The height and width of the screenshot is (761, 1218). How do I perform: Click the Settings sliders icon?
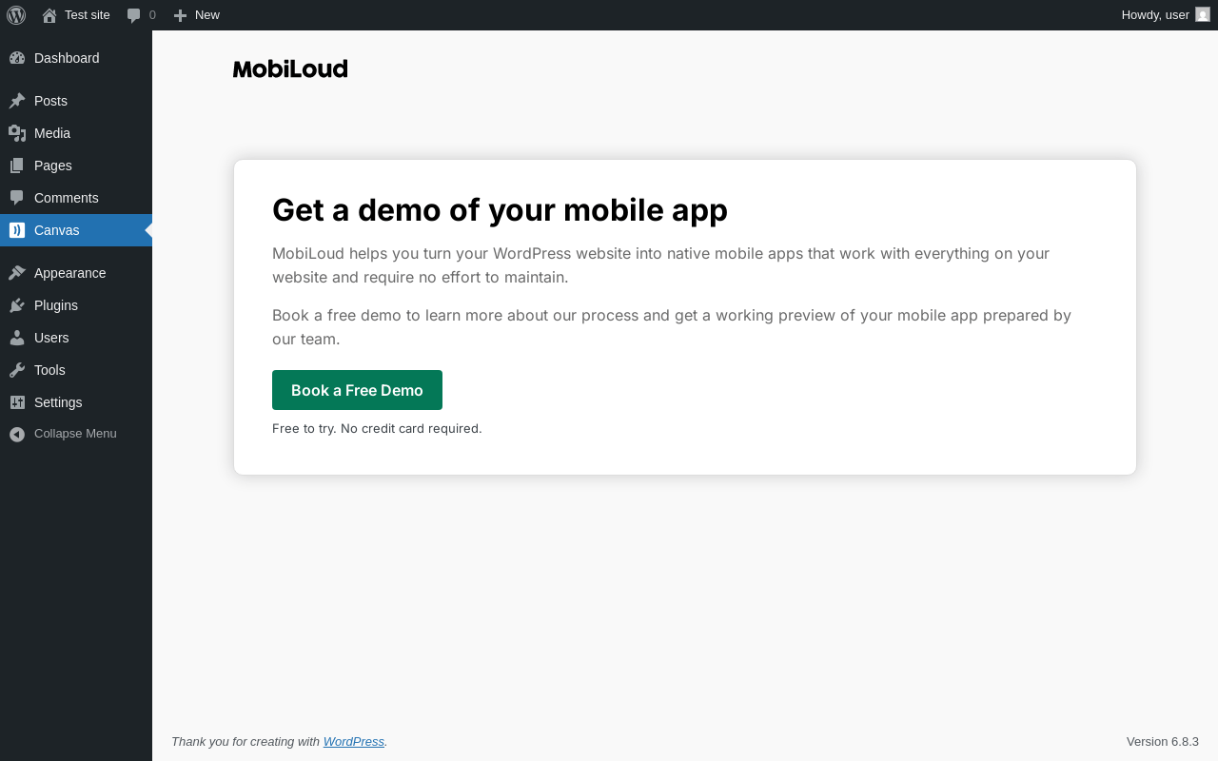pos(17,402)
